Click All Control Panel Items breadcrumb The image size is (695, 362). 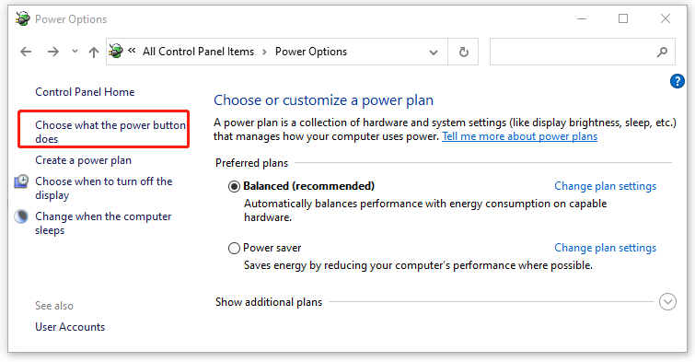tap(198, 52)
